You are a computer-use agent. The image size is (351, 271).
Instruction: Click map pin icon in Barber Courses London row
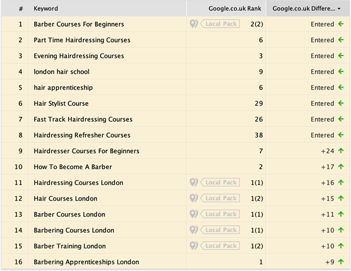point(194,214)
